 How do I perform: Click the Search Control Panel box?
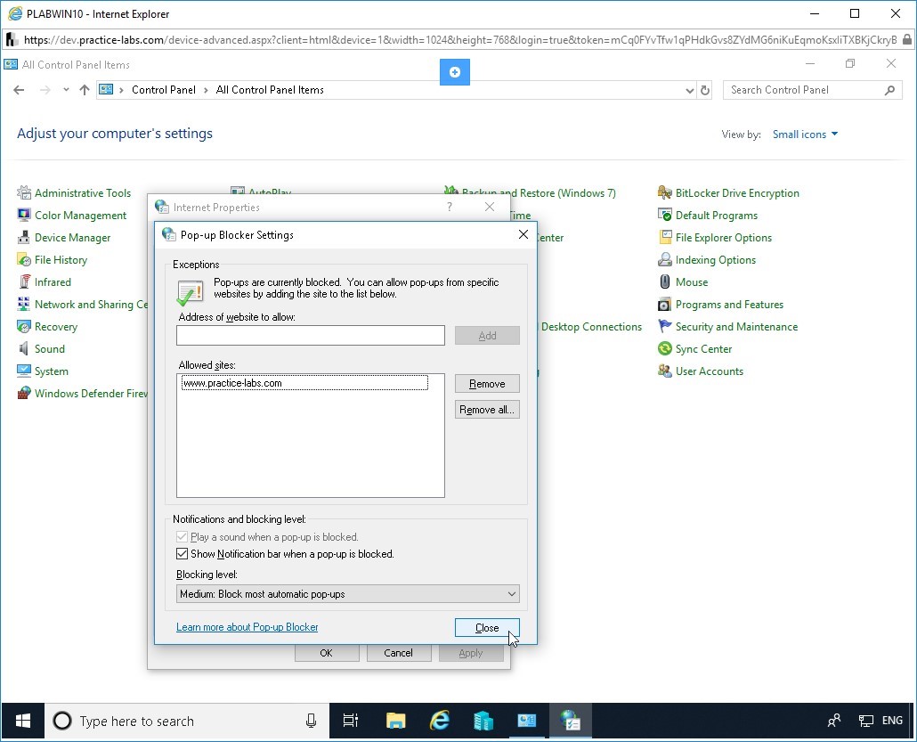(x=812, y=90)
